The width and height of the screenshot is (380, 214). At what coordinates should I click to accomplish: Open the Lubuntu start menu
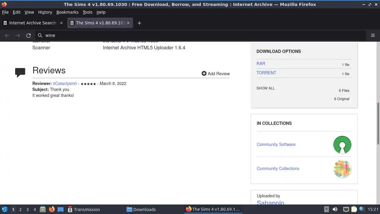click(5, 209)
